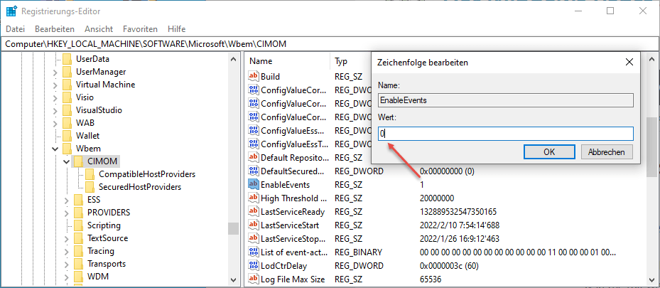Viewport: 660px width, 288px height.
Task: Confirm the dialog with OK
Action: click(549, 152)
